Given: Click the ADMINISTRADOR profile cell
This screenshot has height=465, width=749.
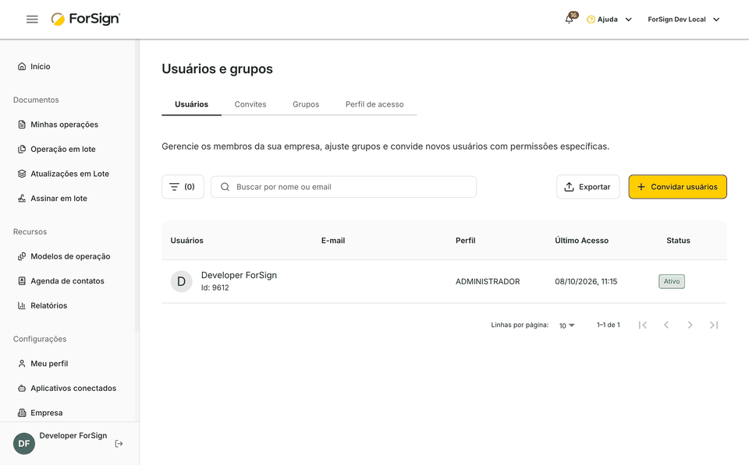Looking at the screenshot, I should [x=488, y=282].
